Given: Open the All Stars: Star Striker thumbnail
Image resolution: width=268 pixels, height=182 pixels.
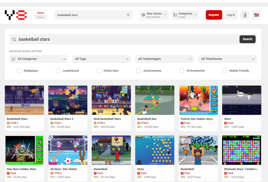Looking at the screenshot, I should 68,150.
